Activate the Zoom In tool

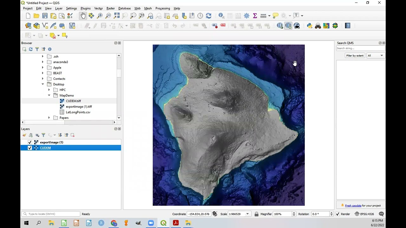tap(100, 16)
